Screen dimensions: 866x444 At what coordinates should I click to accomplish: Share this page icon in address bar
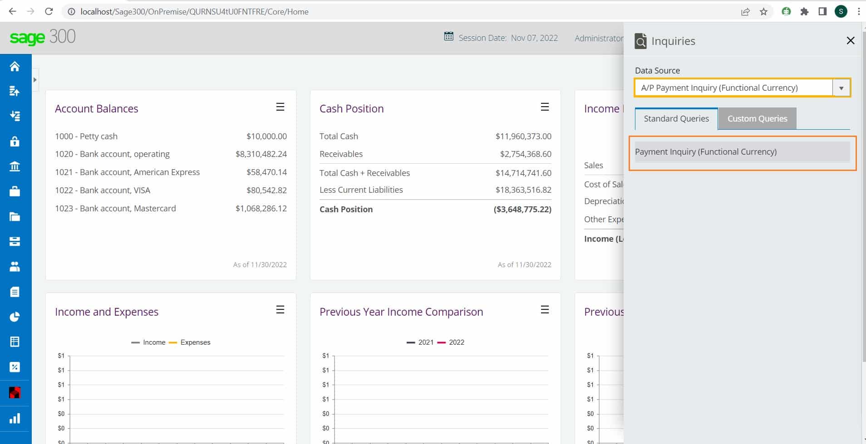[745, 12]
